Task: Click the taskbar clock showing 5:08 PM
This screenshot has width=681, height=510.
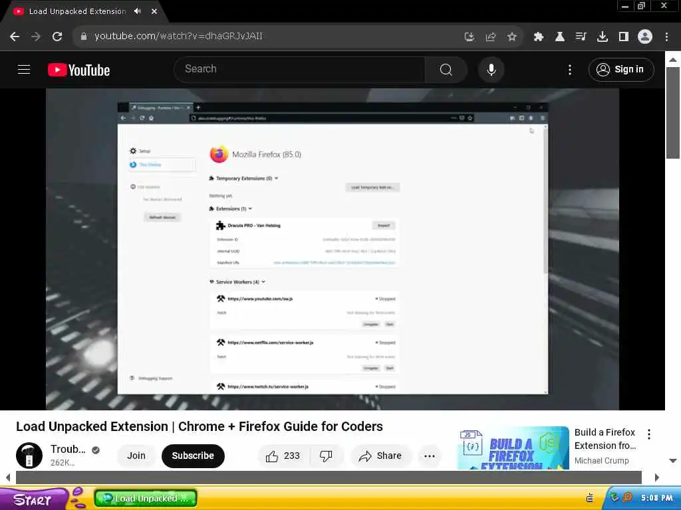Action: [x=656, y=498]
